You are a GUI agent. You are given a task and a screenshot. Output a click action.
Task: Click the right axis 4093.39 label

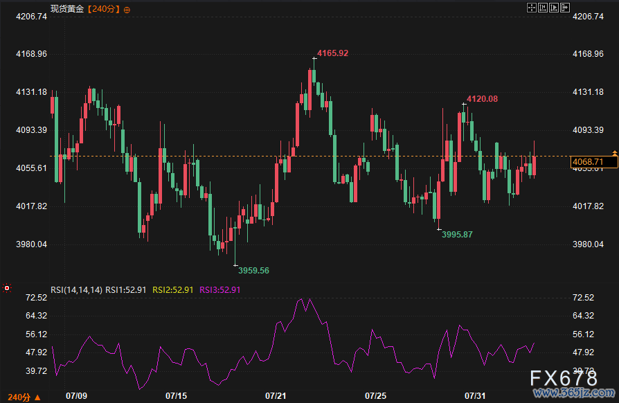[588, 130]
